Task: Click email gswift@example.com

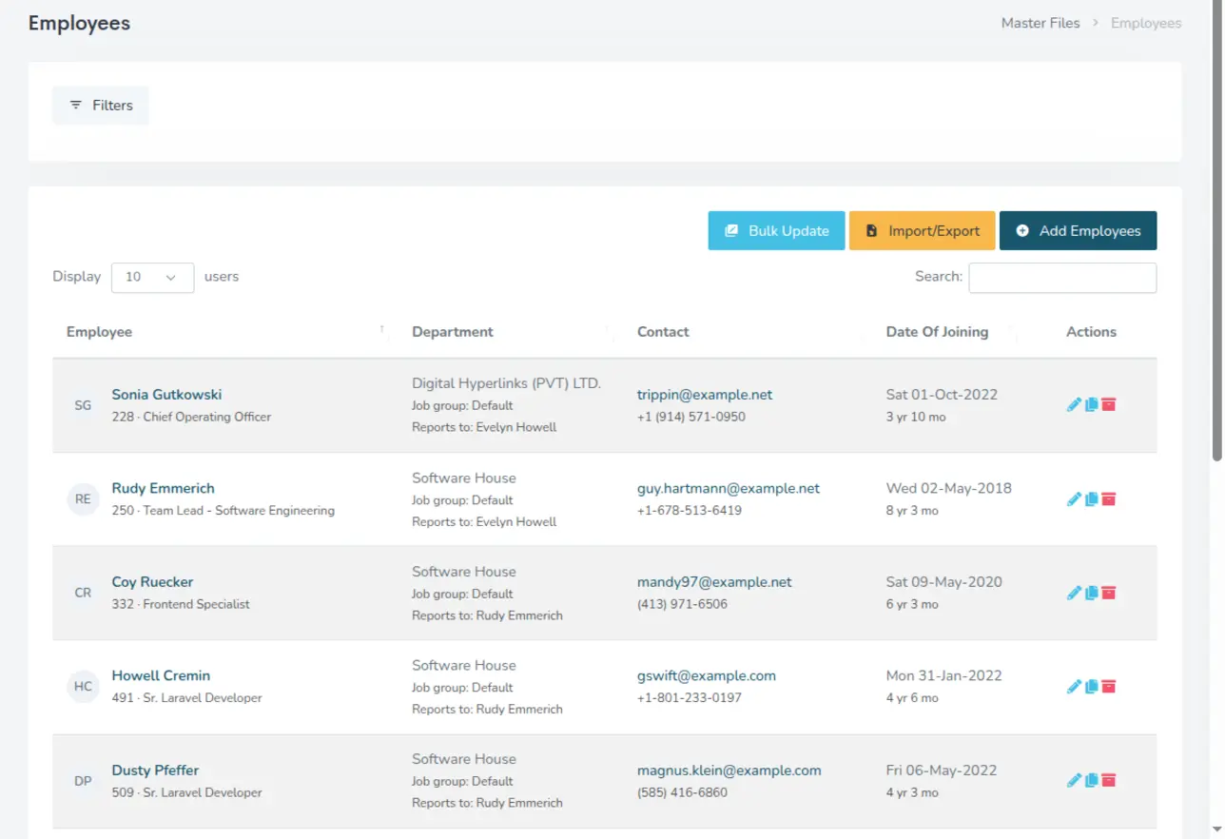Action: 707,675
